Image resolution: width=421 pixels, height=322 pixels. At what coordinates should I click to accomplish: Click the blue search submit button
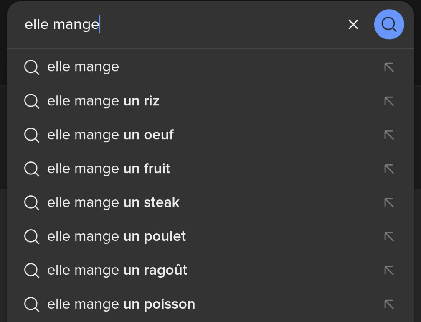pos(389,25)
